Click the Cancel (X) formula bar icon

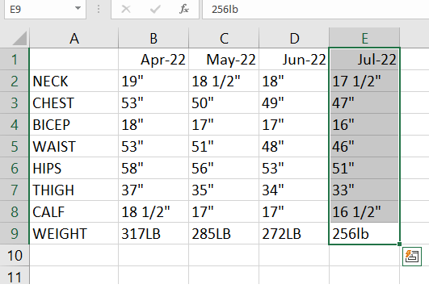click(126, 10)
